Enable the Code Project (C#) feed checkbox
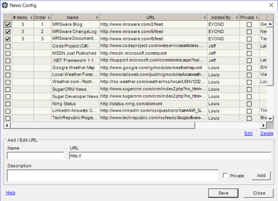Viewport: 278px width, 201px height. click(x=8, y=46)
